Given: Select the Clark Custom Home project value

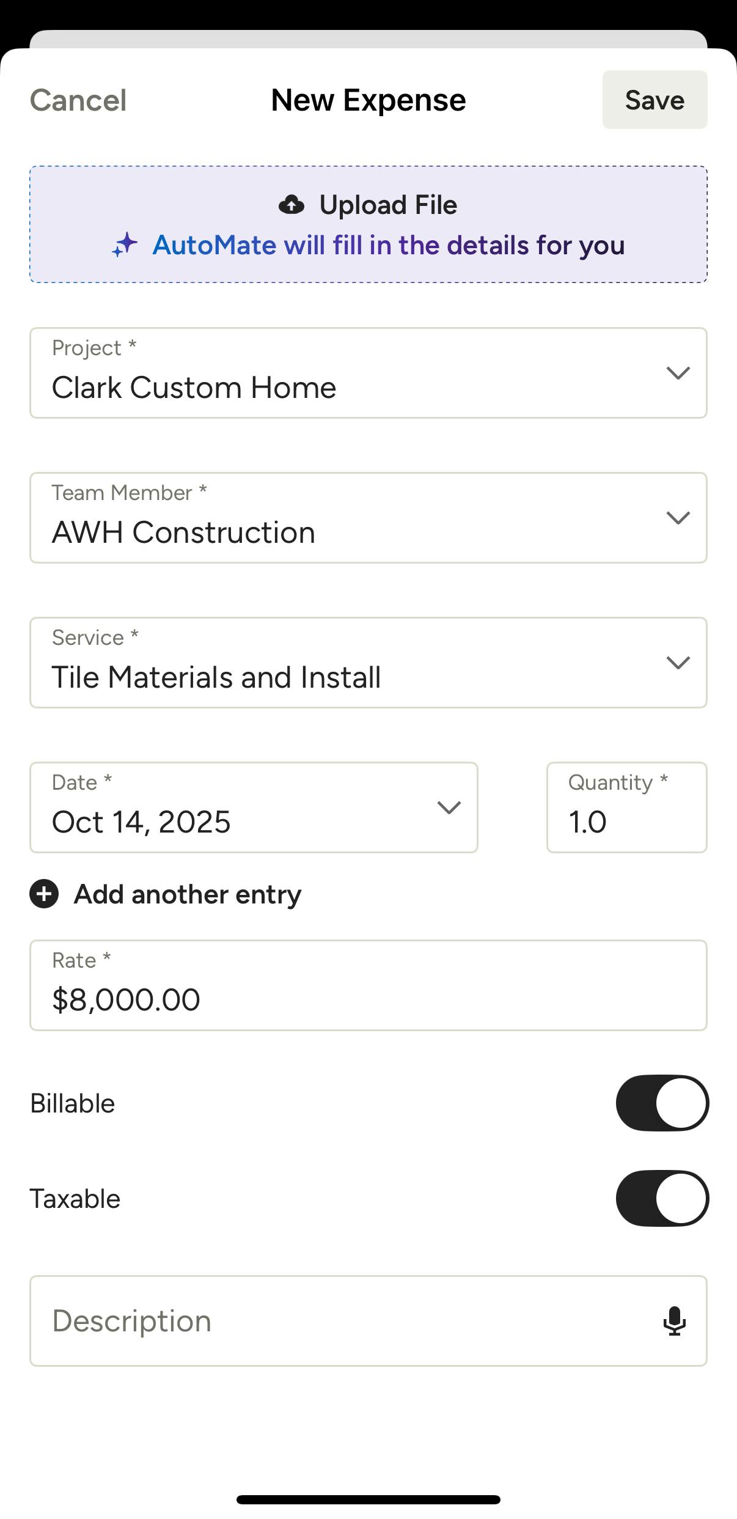Looking at the screenshot, I should [x=194, y=388].
